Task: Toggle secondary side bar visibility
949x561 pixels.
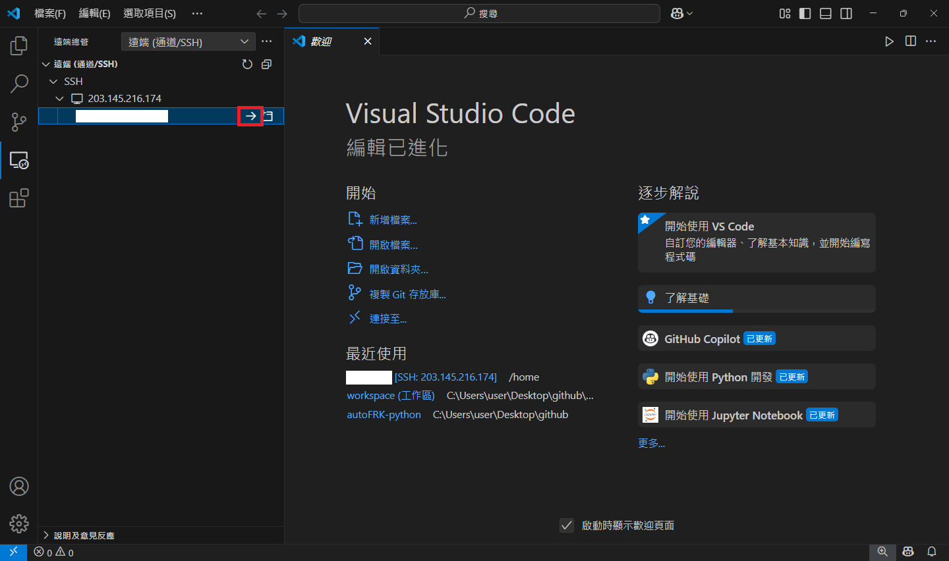Action: [846, 13]
